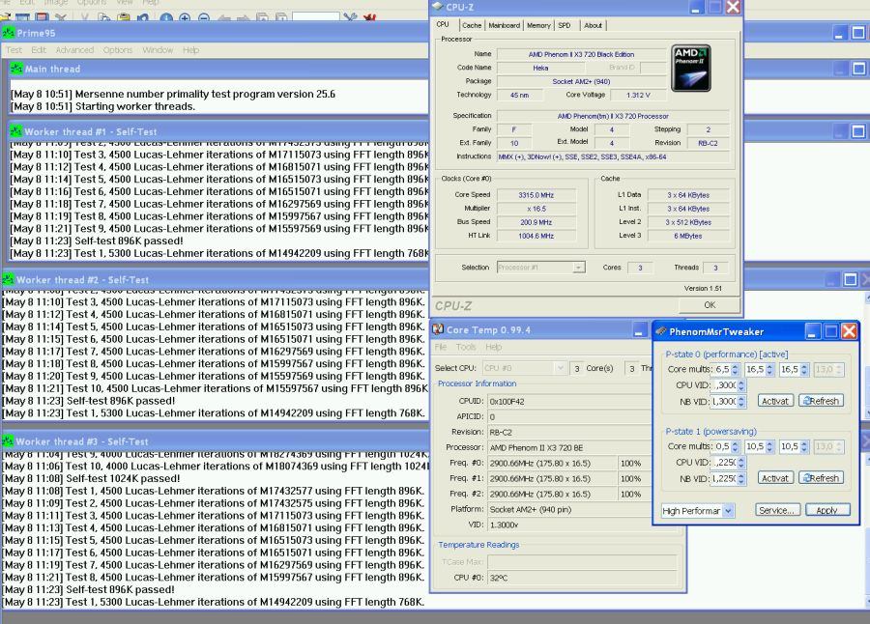This screenshot has height=624, width=870.
Task: Click the PhenomMsrTweaker title bar icon
Action: click(x=661, y=331)
